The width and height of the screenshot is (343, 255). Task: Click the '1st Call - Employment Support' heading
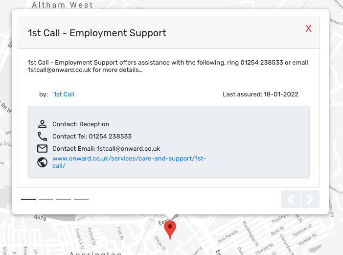[97, 33]
